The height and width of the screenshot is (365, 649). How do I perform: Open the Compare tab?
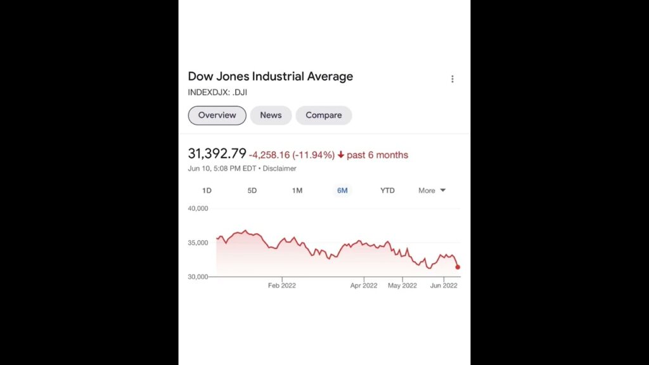click(323, 115)
